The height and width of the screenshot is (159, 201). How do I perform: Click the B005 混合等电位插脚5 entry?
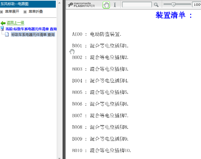(x=100, y=92)
